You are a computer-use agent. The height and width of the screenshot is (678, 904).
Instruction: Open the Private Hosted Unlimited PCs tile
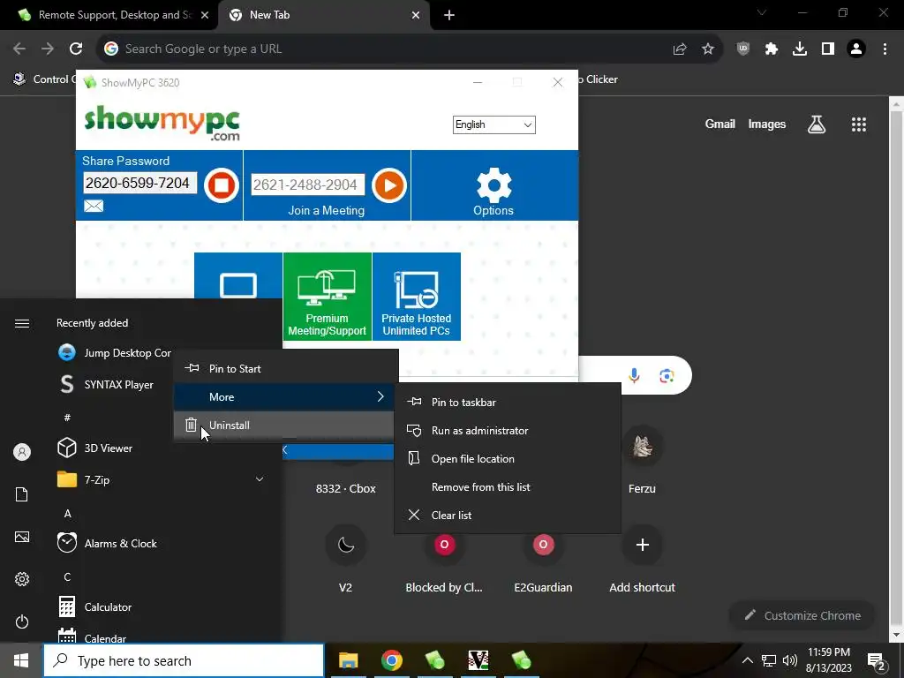[417, 297]
